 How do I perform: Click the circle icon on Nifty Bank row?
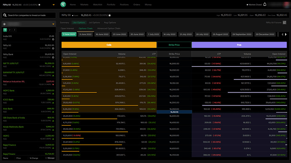pos(53,58)
